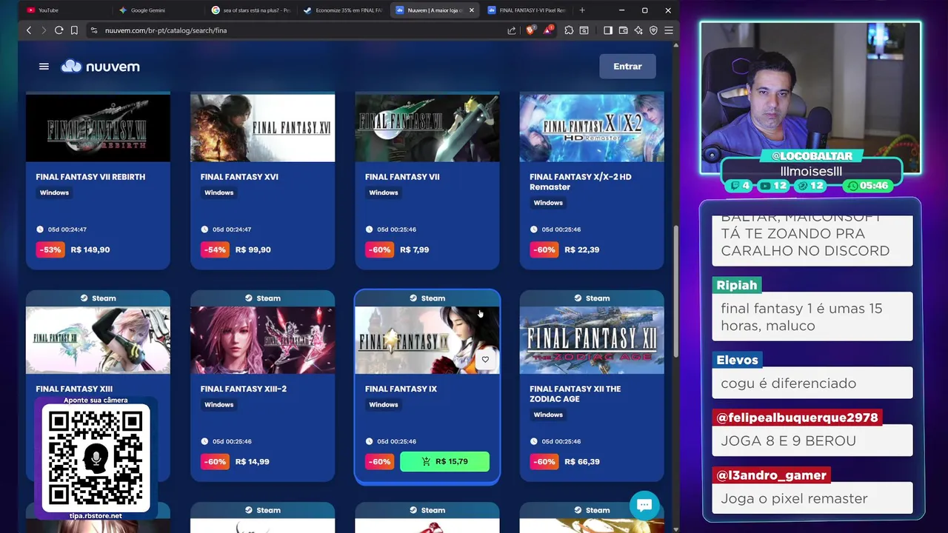
Task: Open the Nuuvem hamburger menu
Action: click(44, 67)
